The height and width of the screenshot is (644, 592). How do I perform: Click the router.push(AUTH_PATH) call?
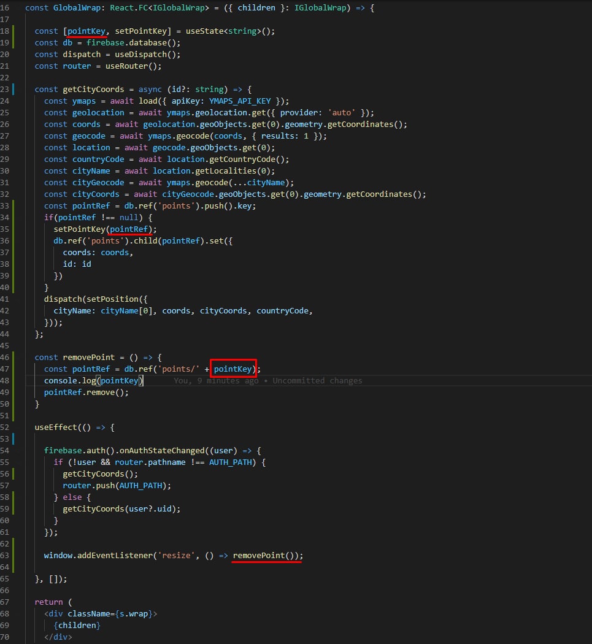click(x=115, y=486)
